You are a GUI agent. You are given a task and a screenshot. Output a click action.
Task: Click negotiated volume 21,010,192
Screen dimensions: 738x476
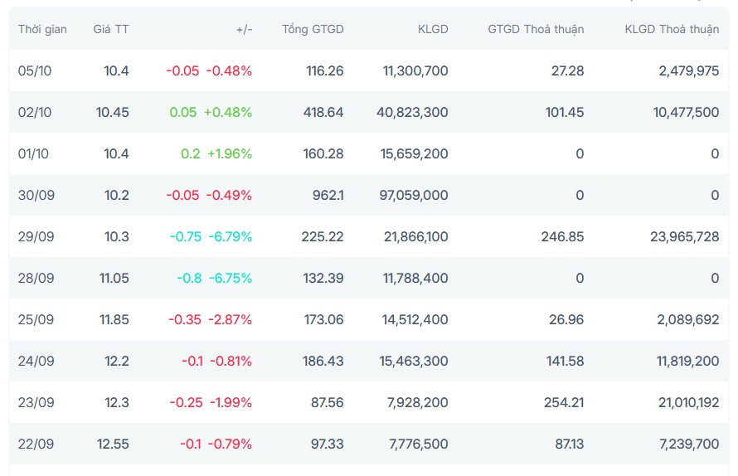[688, 402]
